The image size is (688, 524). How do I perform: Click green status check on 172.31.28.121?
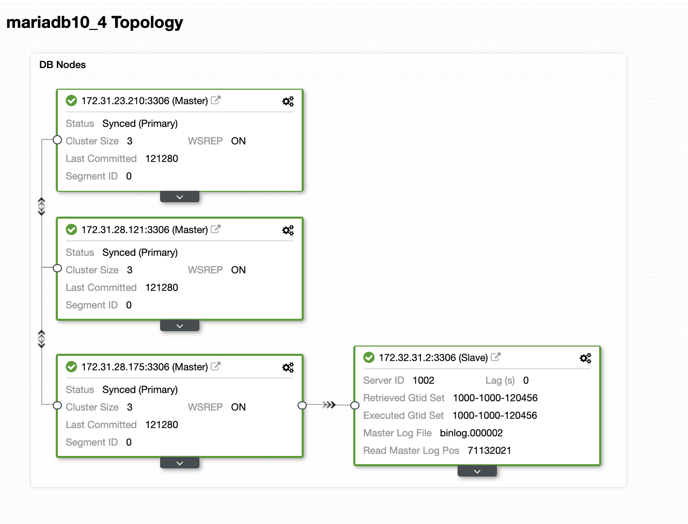coord(72,230)
